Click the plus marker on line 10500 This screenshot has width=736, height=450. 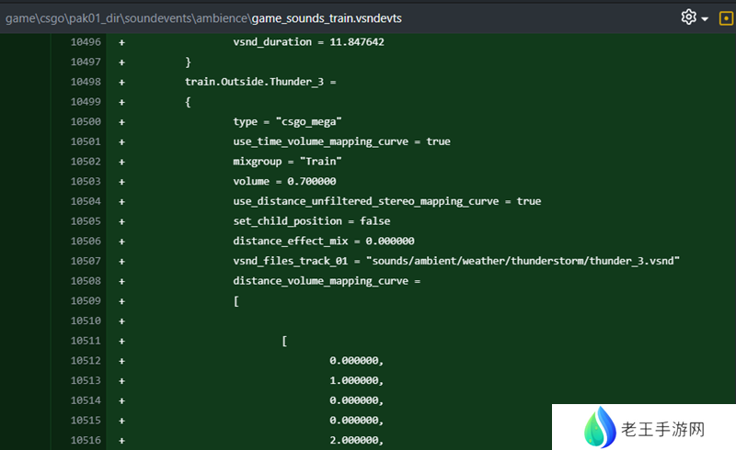pos(121,121)
